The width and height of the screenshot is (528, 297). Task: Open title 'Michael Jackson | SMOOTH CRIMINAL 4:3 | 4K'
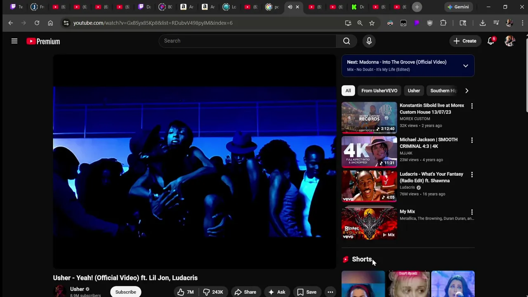pyautogui.click(x=429, y=143)
